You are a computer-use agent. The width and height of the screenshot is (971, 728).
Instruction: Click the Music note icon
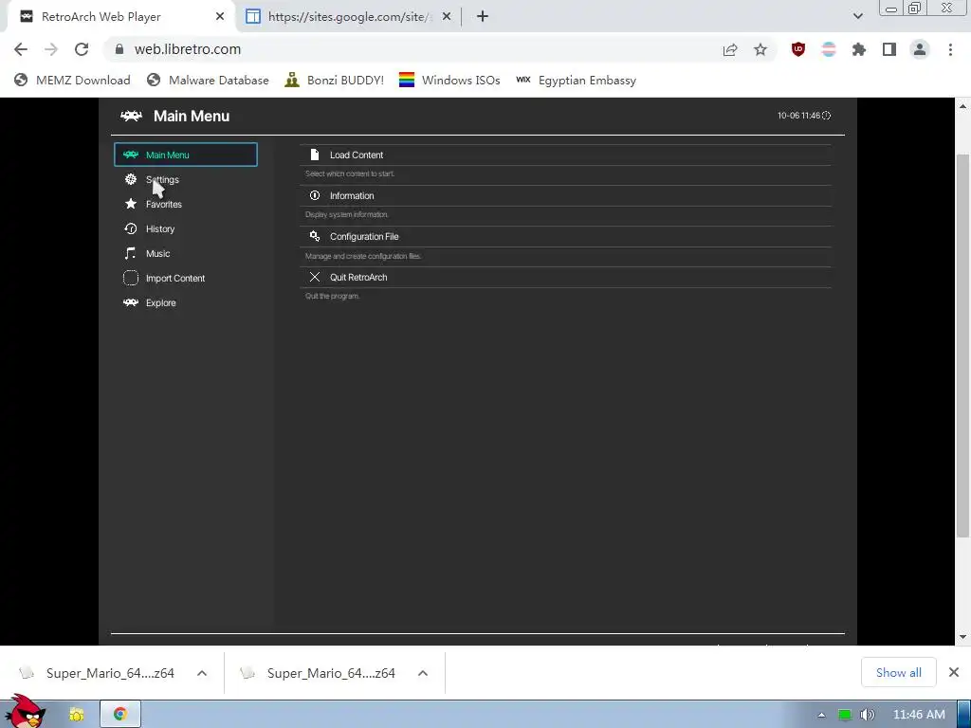[x=131, y=253]
